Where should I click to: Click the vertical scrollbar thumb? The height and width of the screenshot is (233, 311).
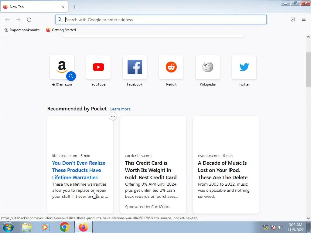pos(308,69)
